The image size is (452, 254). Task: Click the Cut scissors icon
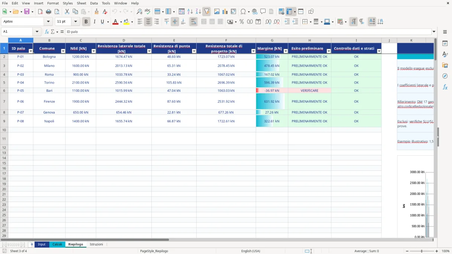(67, 12)
